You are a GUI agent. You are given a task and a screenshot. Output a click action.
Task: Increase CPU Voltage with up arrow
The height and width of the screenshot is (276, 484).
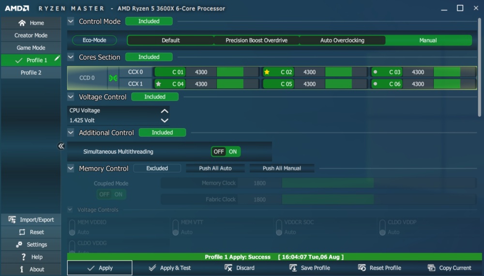(165, 111)
